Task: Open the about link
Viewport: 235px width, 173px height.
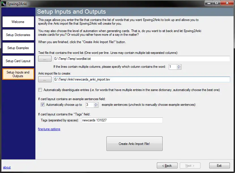Action: 7,167
